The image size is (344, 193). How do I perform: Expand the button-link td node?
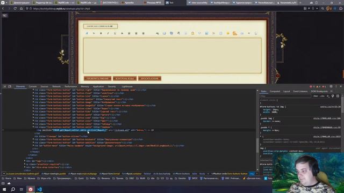tap(33, 96)
